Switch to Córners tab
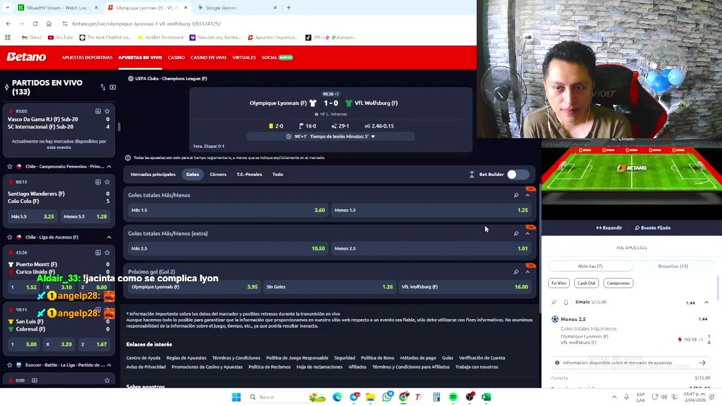722x406 pixels. pos(218,174)
